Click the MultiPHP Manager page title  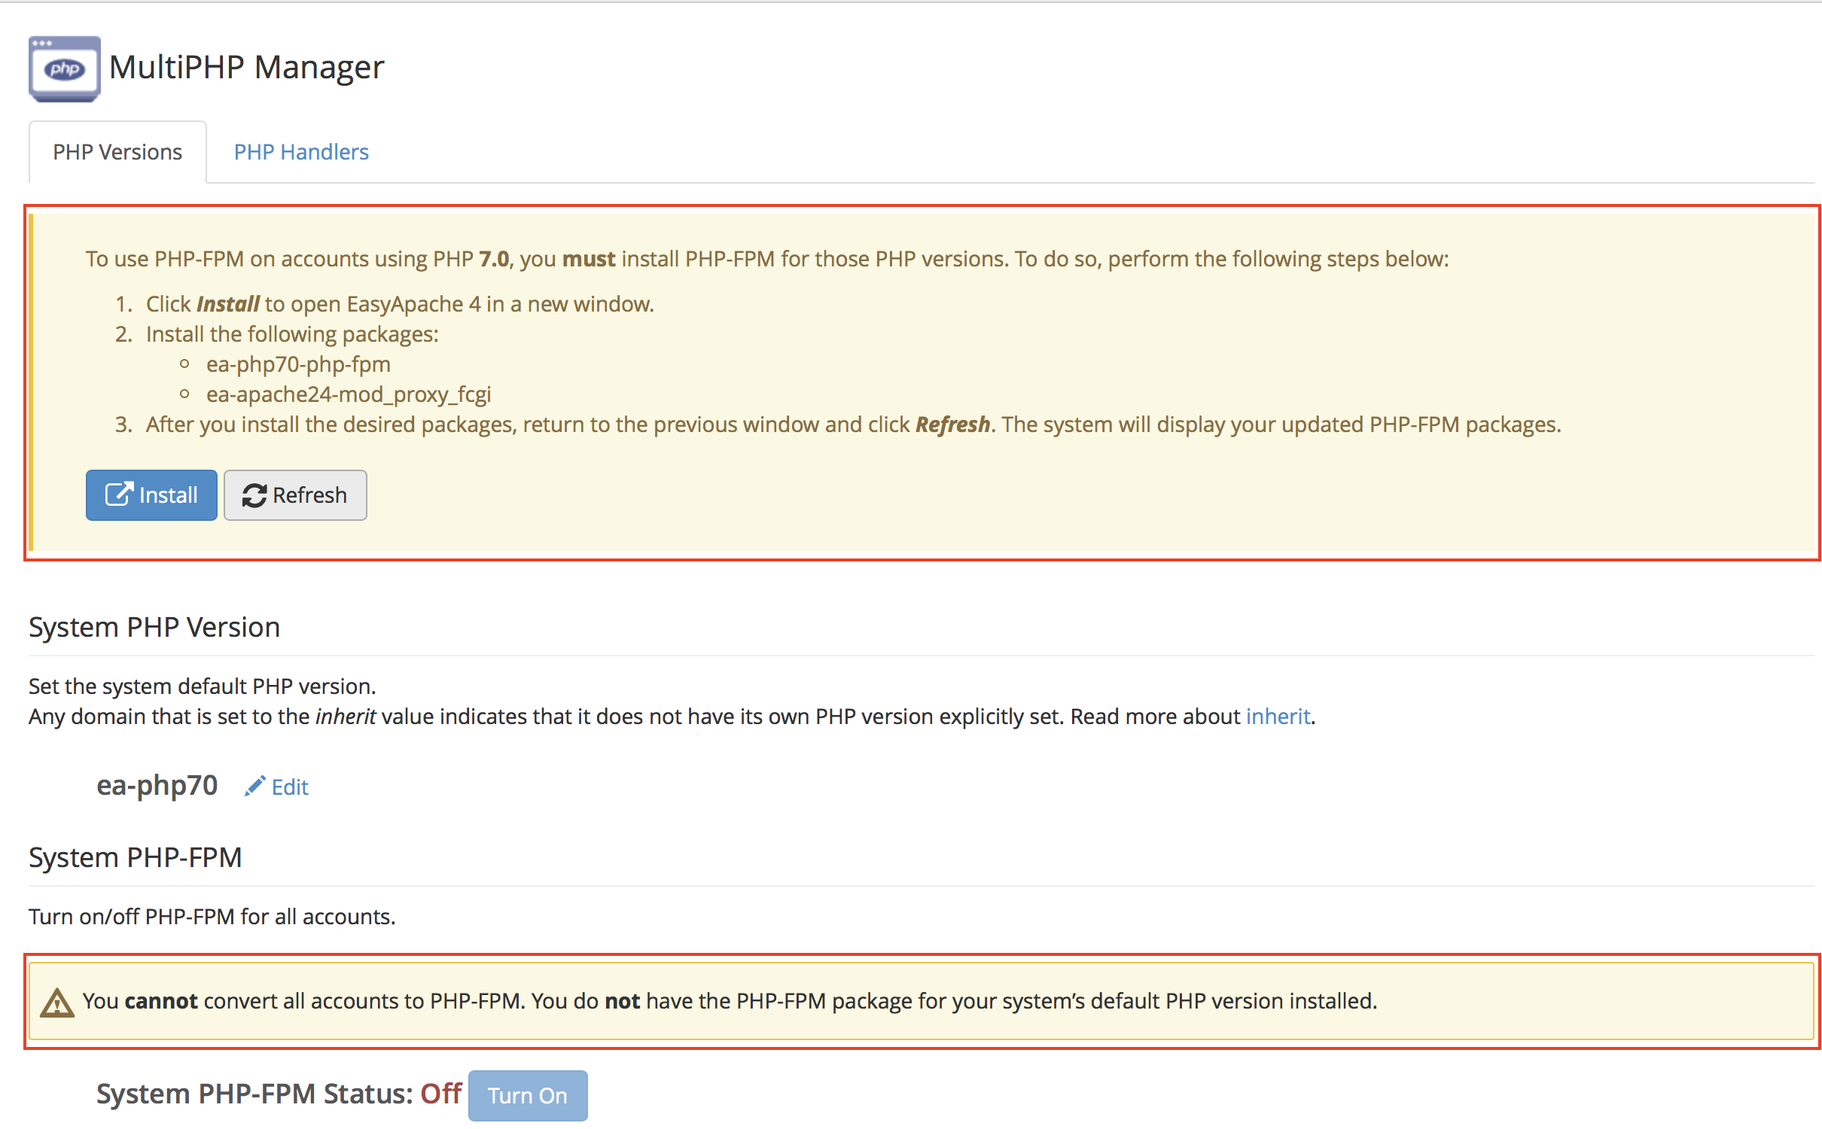click(x=246, y=67)
